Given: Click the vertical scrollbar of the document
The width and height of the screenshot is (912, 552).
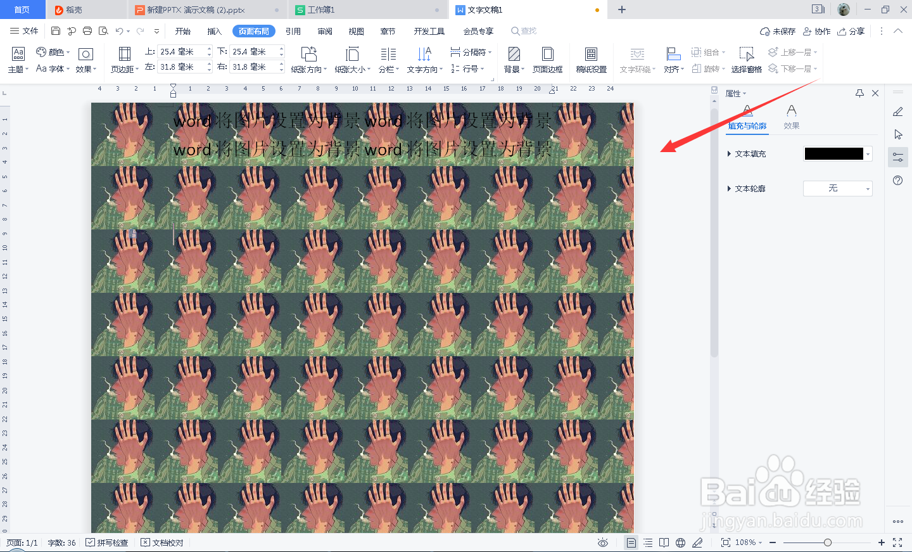Looking at the screenshot, I should click(x=714, y=231).
